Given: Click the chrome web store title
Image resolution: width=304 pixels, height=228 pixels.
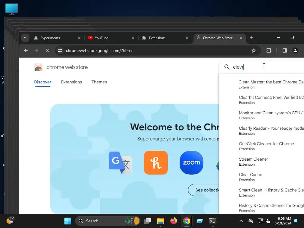Looking at the screenshot, I should 67,67.
